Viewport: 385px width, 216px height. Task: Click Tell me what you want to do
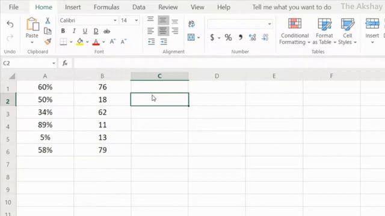[x=292, y=7]
